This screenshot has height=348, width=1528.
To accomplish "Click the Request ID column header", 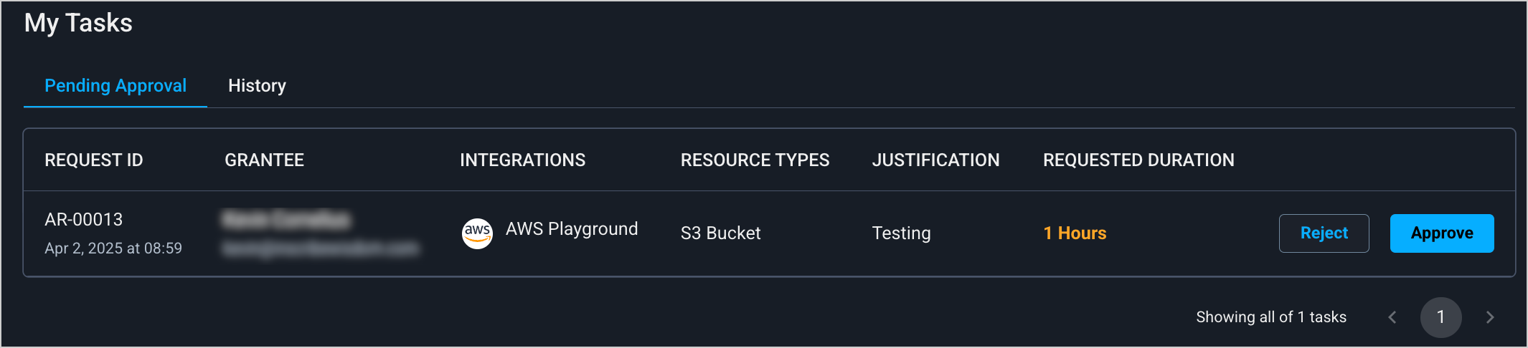I will pos(94,160).
